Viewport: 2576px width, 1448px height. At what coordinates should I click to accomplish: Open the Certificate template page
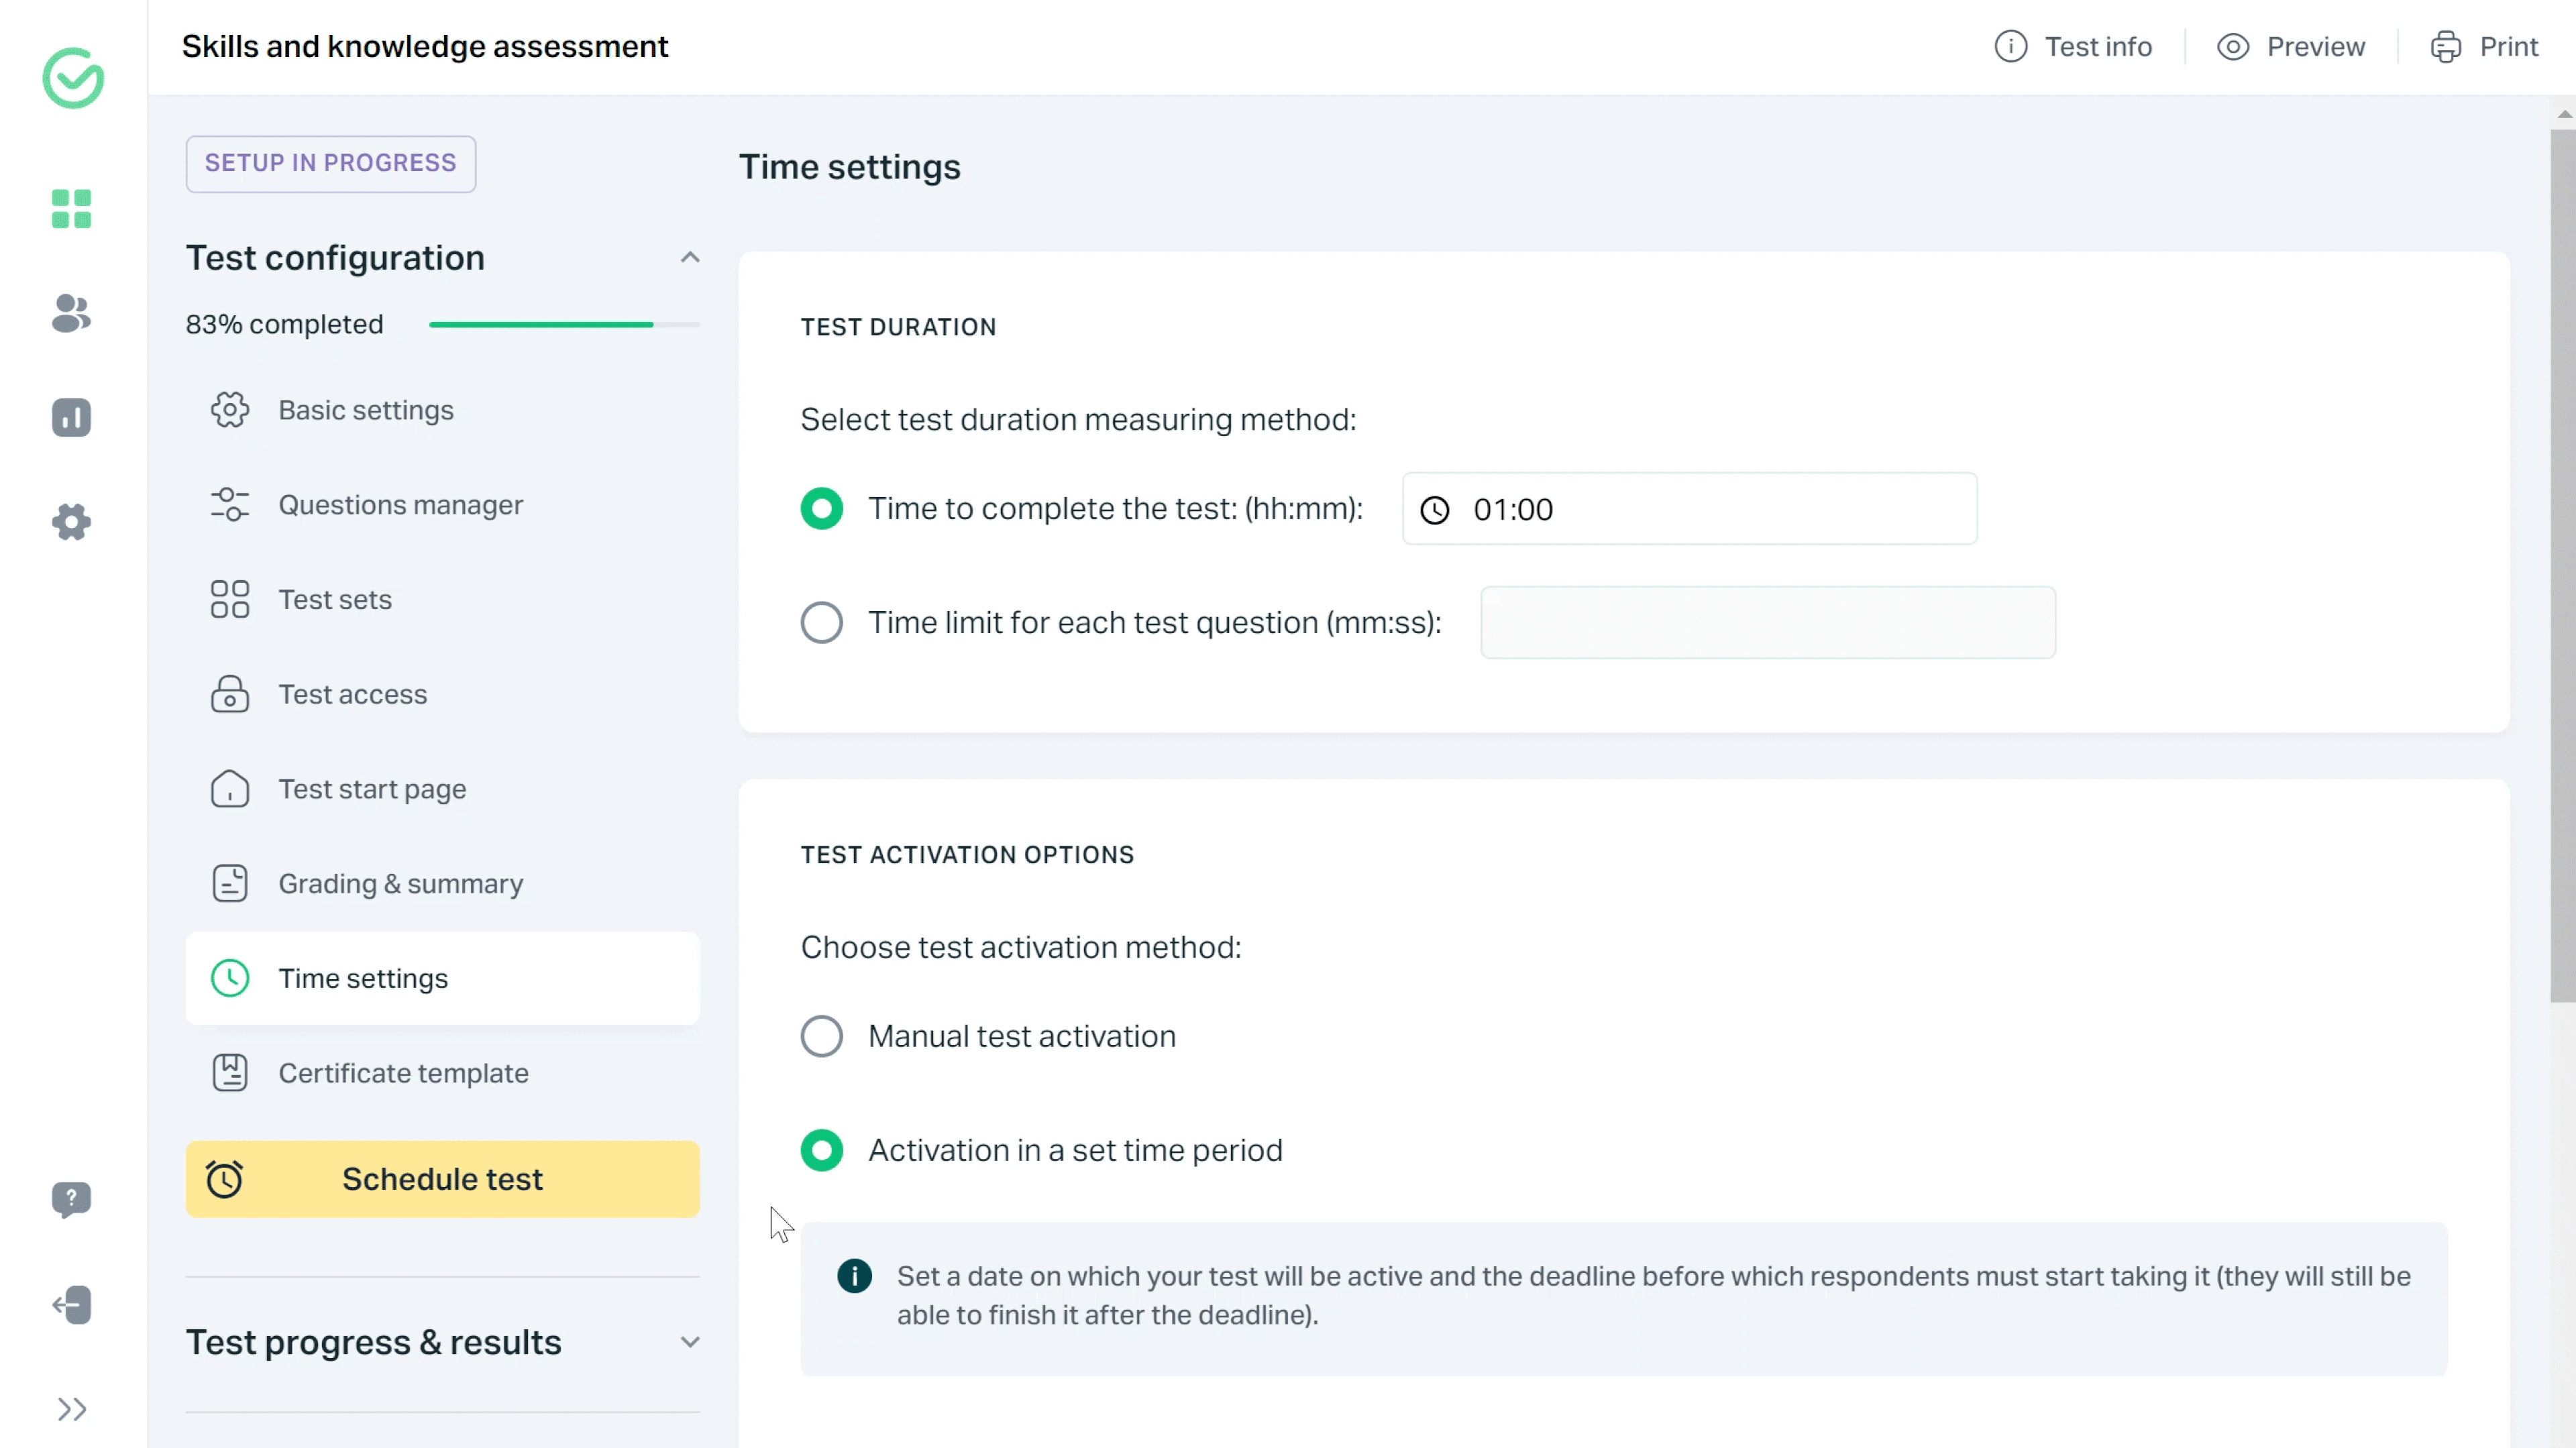coord(402,1073)
